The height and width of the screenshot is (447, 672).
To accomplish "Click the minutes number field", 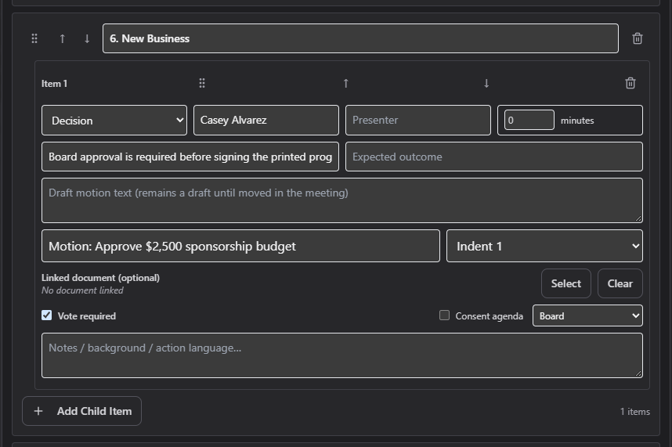I will point(529,121).
